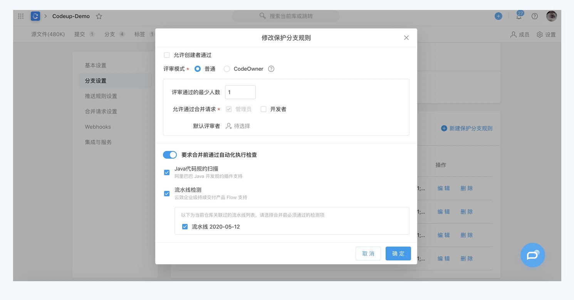Image resolution: width=574 pixels, height=300 pixels.
Task: Open the 分支 tab
Action: pos(114,34)
